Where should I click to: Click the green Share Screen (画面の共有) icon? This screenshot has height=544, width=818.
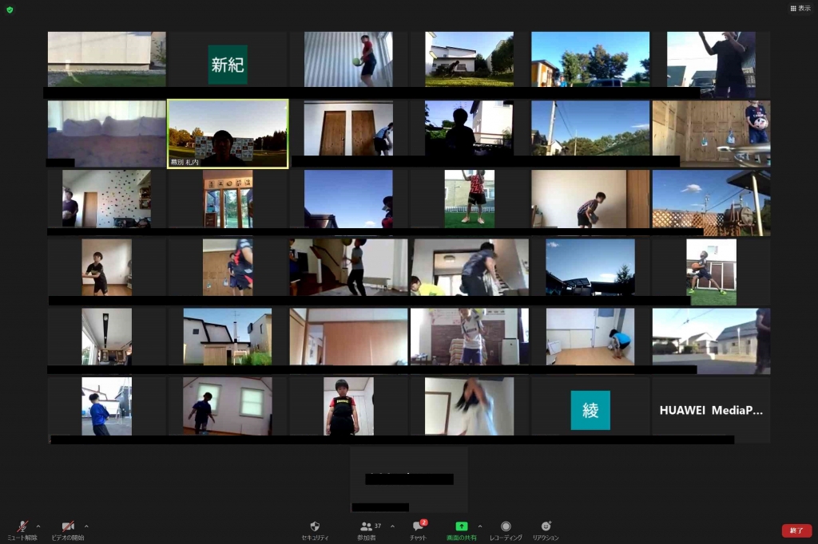pos(462,527)
